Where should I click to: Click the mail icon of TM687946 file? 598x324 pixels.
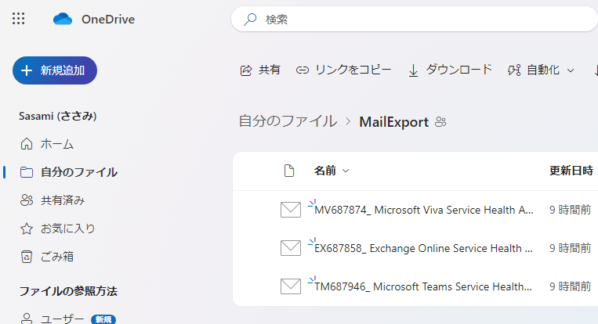coord(291,286)
